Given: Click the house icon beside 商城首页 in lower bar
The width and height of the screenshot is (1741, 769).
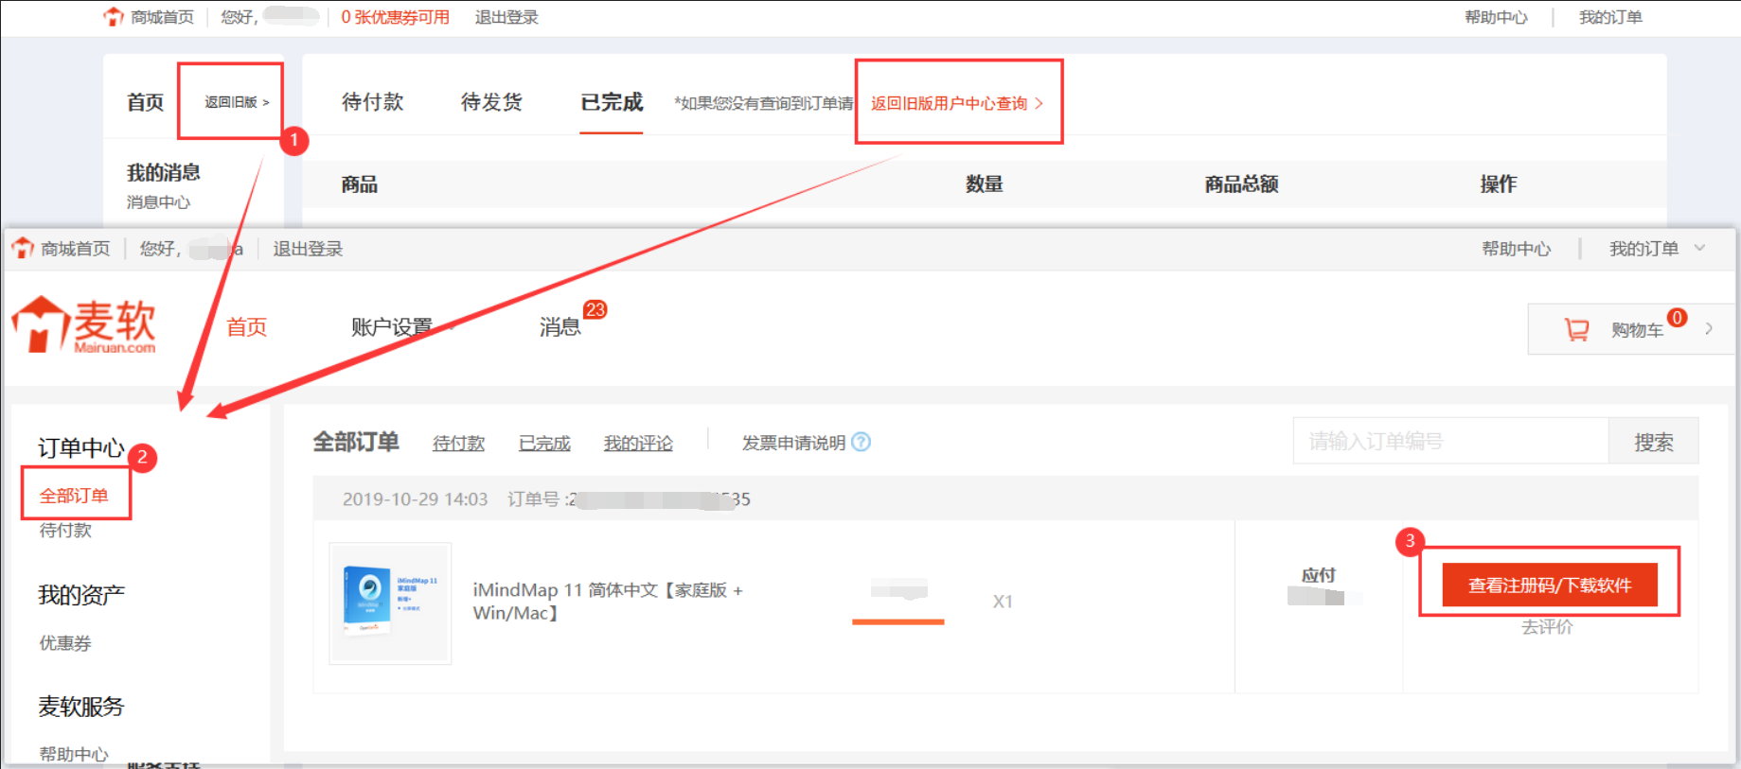Looking at the screenshot, I should pos(23,249).
